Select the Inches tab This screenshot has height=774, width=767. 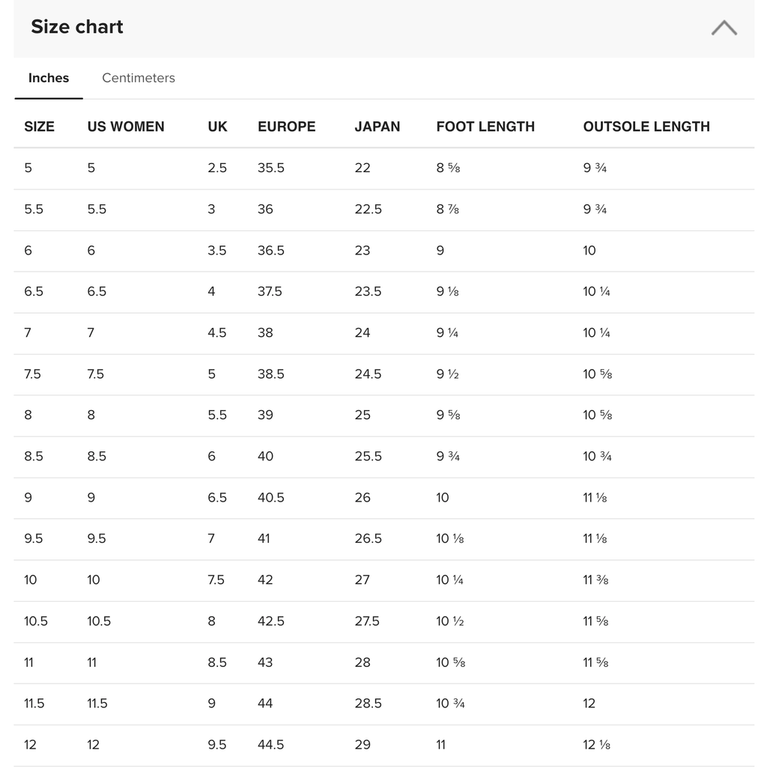[x=49, y=78]
